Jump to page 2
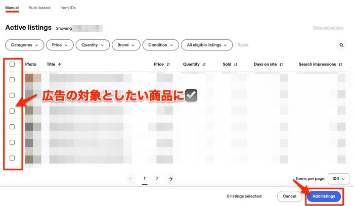This screenshot has height=206, width=354. click(157, 179)
